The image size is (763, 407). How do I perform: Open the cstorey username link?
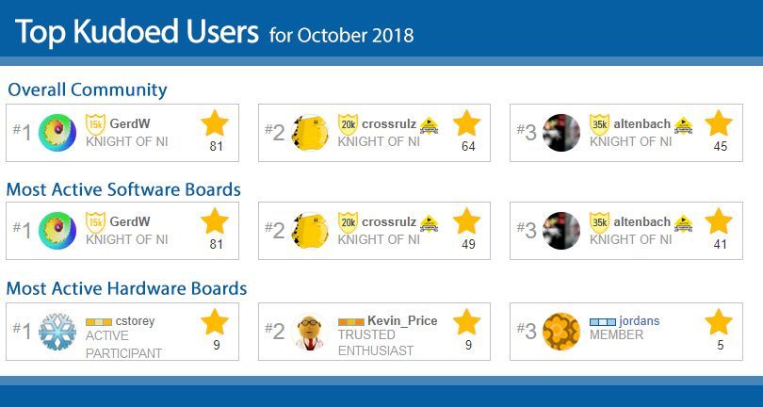pos(135,321)
